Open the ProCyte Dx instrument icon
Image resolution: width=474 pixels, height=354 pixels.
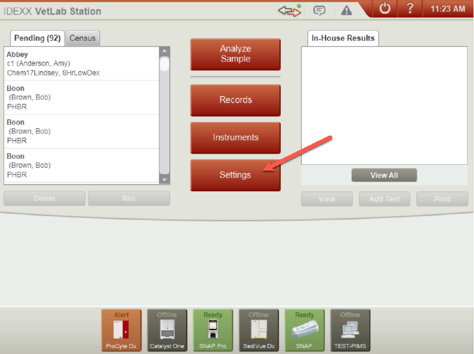[x=121, y=330]
